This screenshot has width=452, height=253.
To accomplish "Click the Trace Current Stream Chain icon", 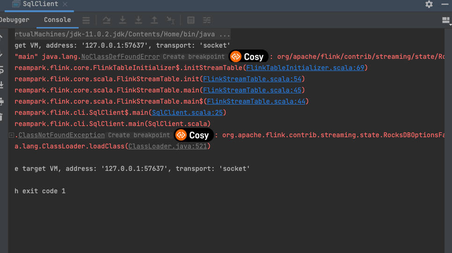I will (207, 20).
